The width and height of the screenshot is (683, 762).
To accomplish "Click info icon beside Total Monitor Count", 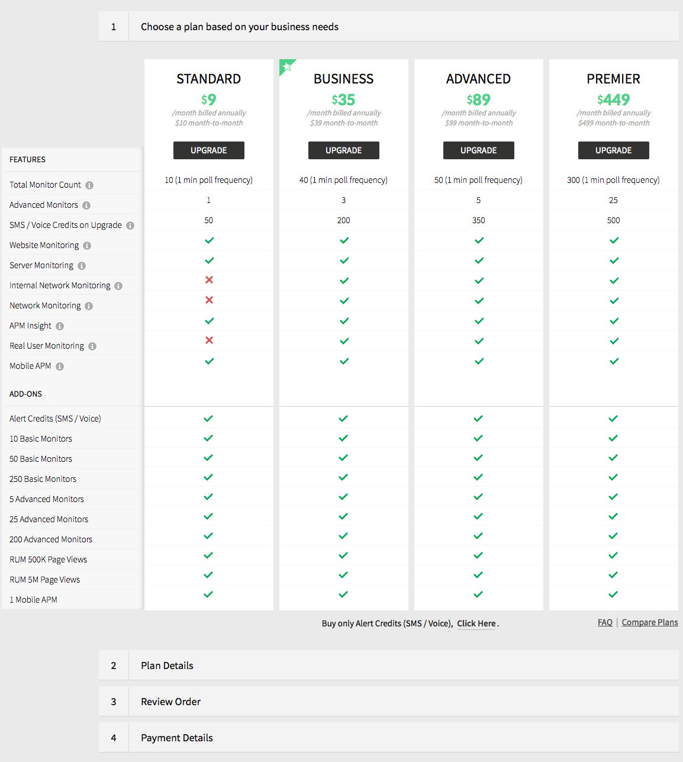I will point(89,185).
